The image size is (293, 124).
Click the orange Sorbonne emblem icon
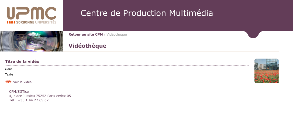pos(11,22)
